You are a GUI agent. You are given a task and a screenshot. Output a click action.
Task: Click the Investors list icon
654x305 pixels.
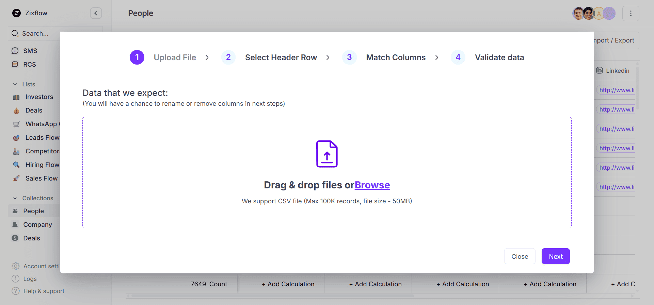(16, 97)
